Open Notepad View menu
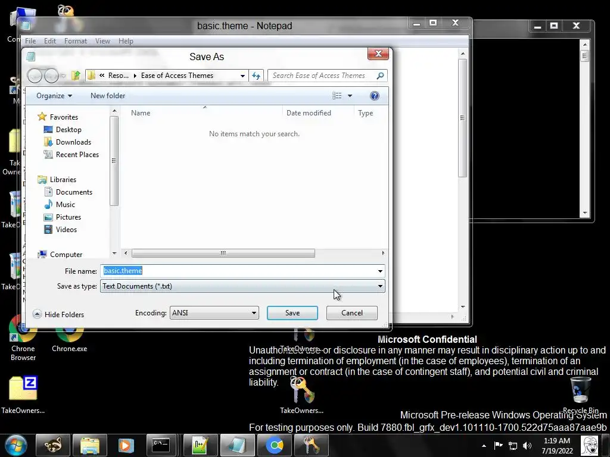 (x=102, y=41)
